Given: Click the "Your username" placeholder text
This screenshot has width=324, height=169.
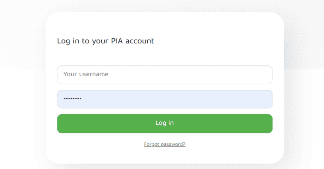Looking at the screenshot, I should coord(86,74).
